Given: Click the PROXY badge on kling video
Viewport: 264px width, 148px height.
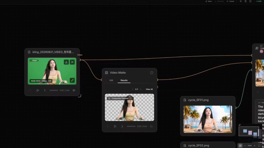Looking at the screenshot, I should pos(34,61).
